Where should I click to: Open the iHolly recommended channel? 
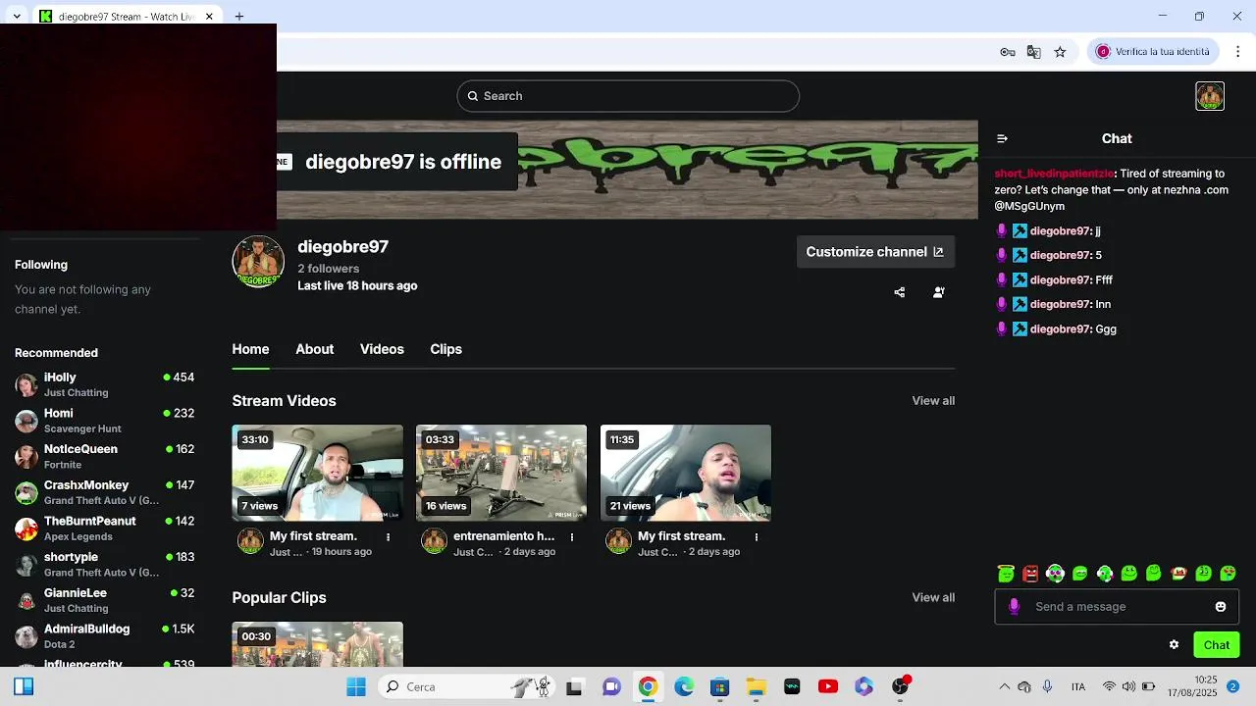(104, 384)
